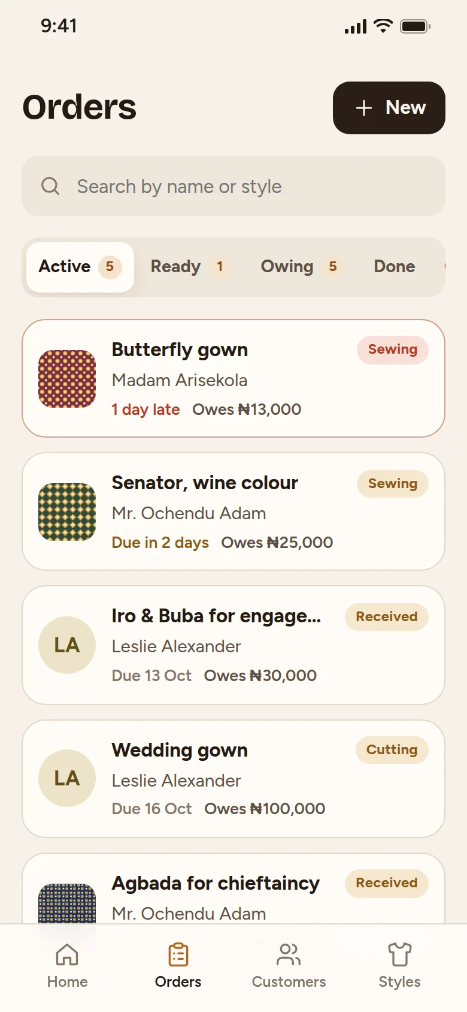Open Senator wine colour fabric thumbnail

67,512
